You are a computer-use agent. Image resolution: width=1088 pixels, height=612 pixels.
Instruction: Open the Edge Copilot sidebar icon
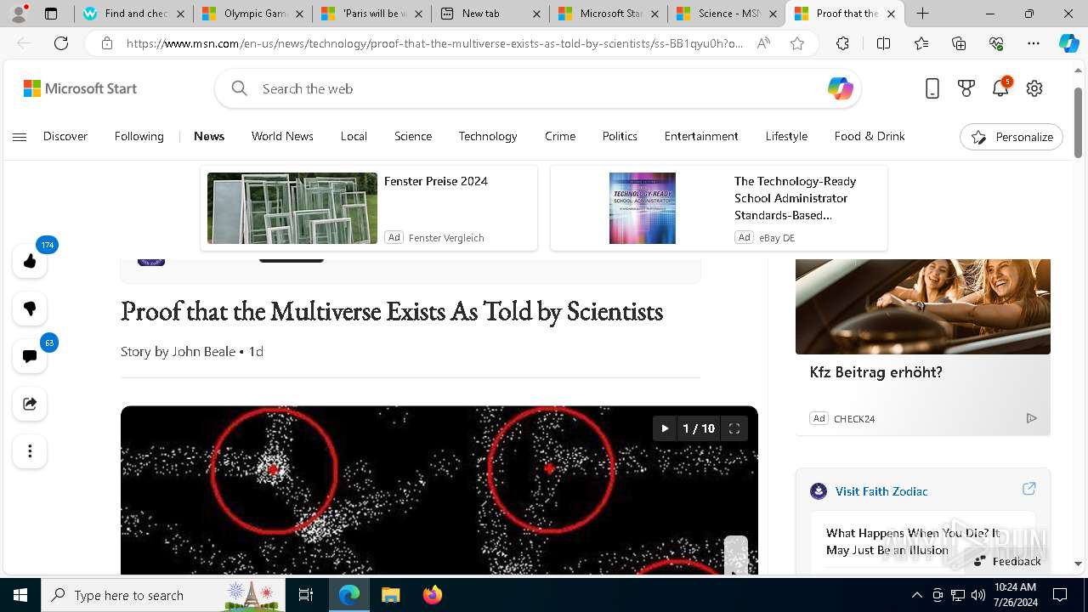pos(1069,43)
